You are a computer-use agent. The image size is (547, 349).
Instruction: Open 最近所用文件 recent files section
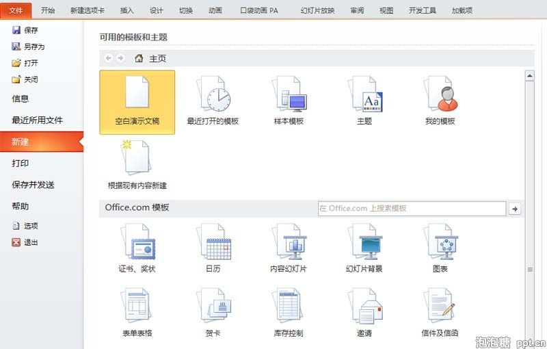[x=37, y=120]
